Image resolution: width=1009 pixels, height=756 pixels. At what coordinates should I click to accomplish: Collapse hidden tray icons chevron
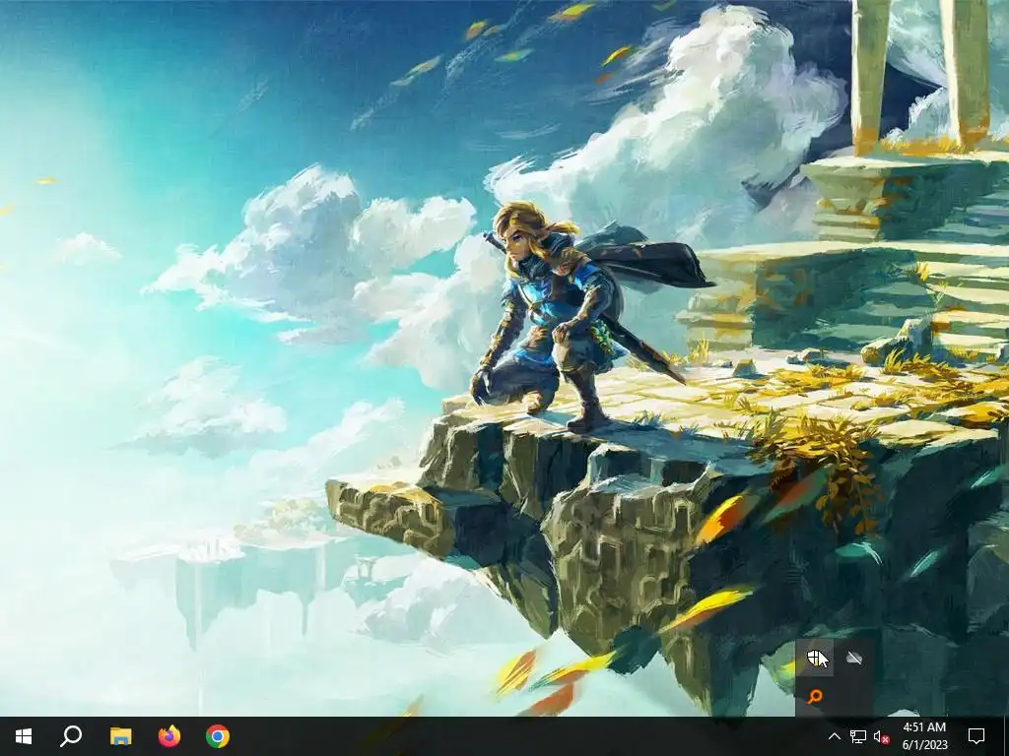click(834, 736)
